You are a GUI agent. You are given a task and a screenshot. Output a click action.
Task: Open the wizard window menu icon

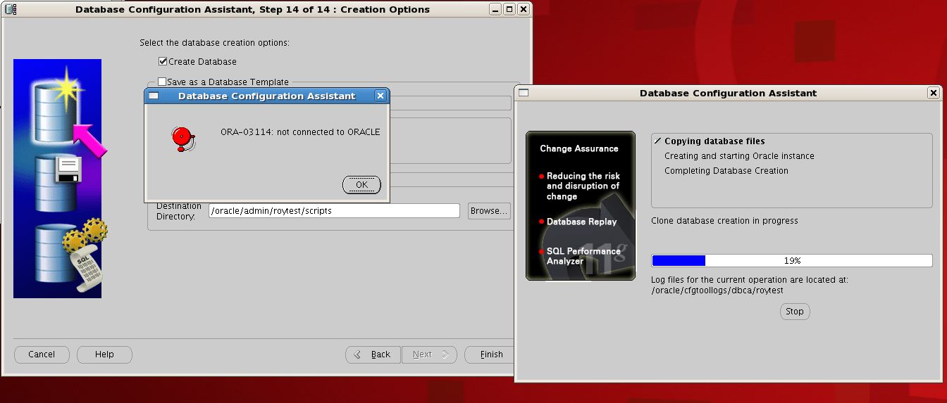11,9
